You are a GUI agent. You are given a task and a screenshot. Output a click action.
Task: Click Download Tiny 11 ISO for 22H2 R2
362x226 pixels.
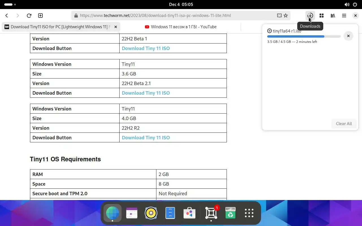146,138
